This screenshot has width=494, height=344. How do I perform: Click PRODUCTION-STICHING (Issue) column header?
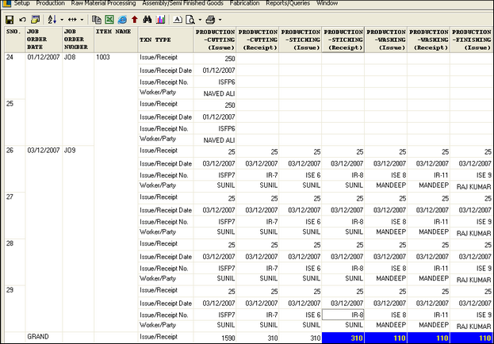[x=301, y=40]
